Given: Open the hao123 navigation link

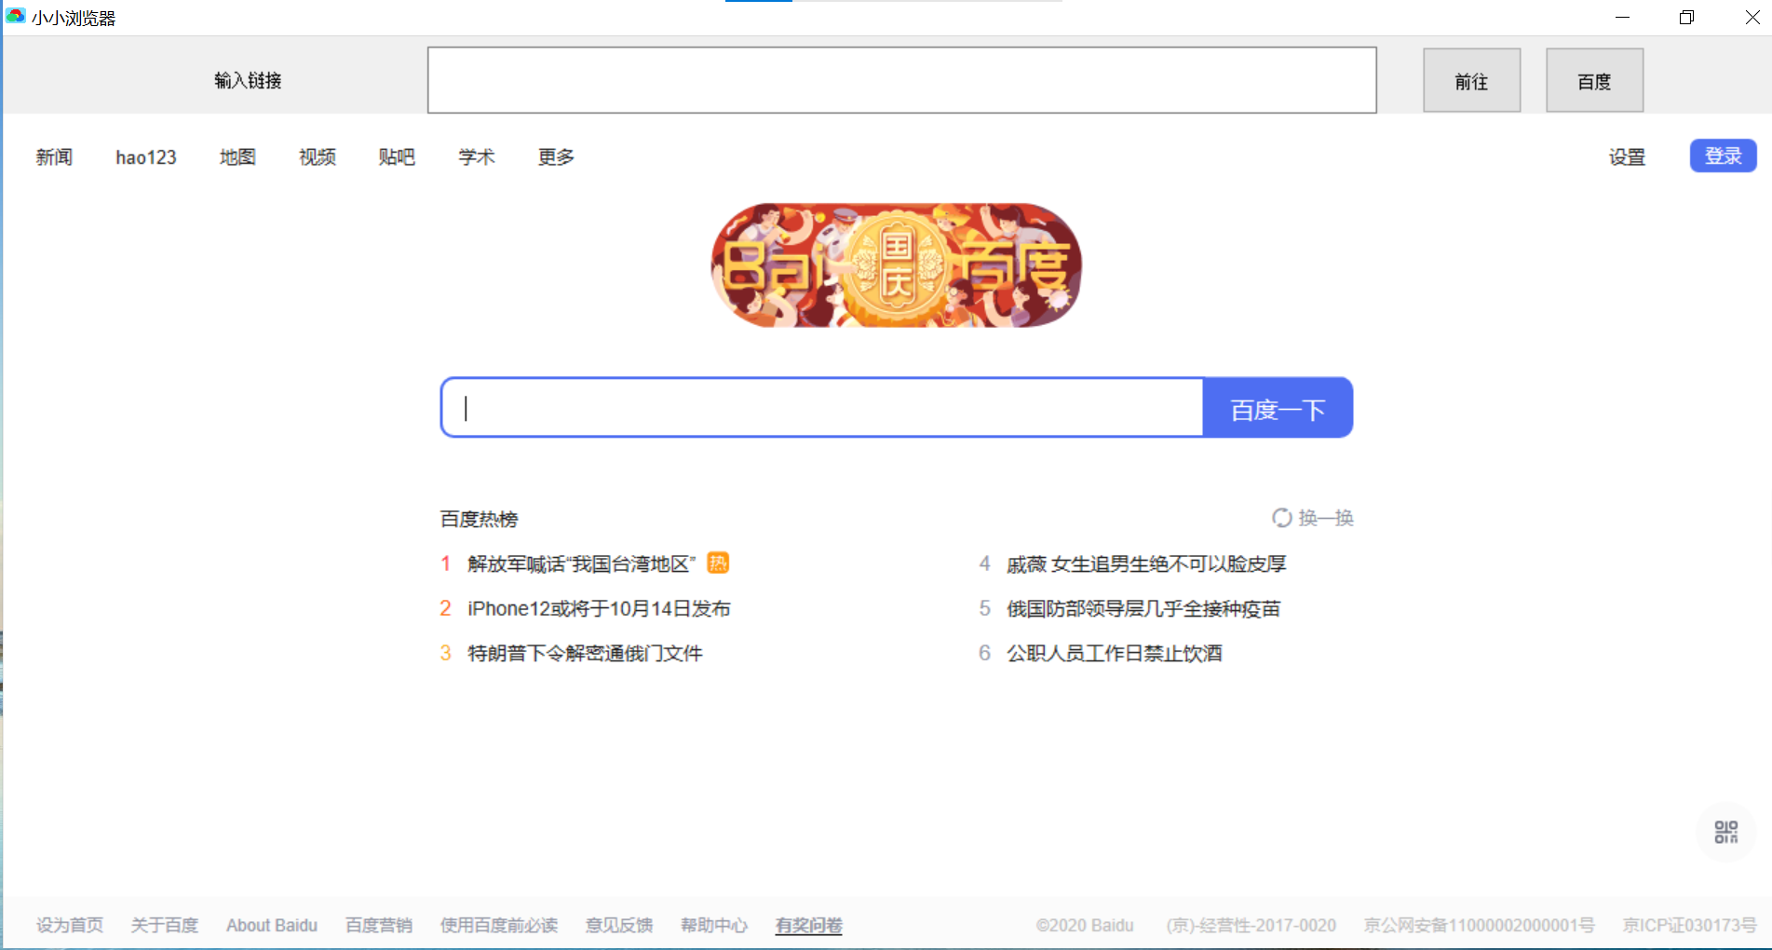Looking at the screenshot, I should point(146,157).
